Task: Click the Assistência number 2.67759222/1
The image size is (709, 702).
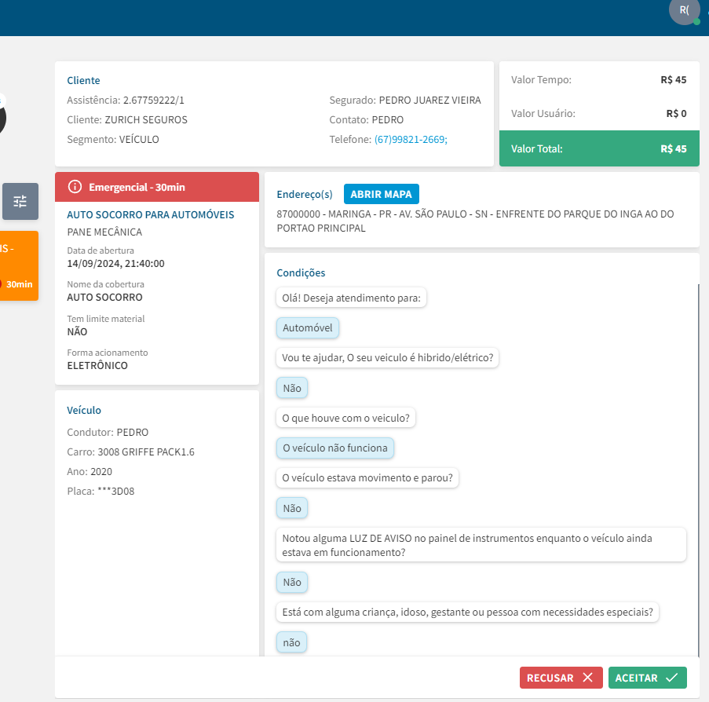Action: click(154, 100)
